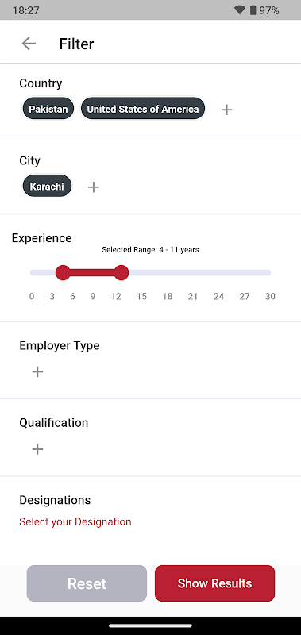Viewport: 301px width, 635px height.
Task: Deselect the Karachi city chip
Action: coord(47,187)
